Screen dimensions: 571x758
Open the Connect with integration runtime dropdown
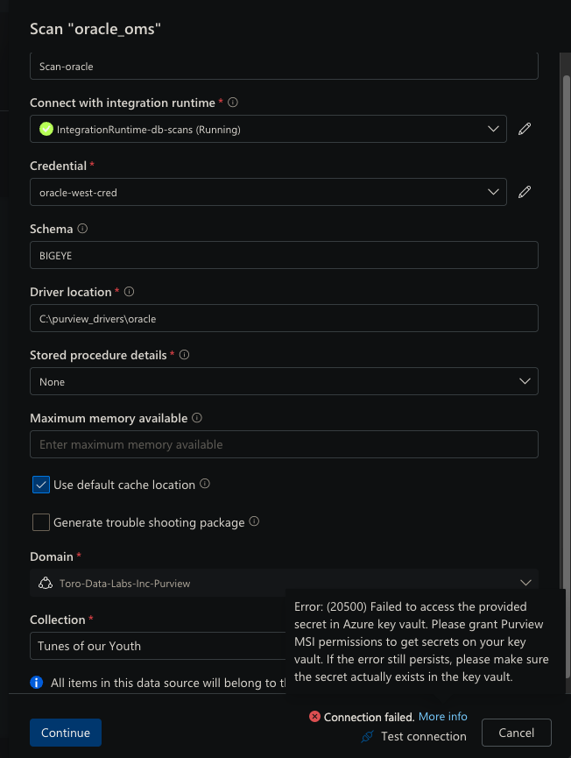pyautogui.click(x=493, y=129)
